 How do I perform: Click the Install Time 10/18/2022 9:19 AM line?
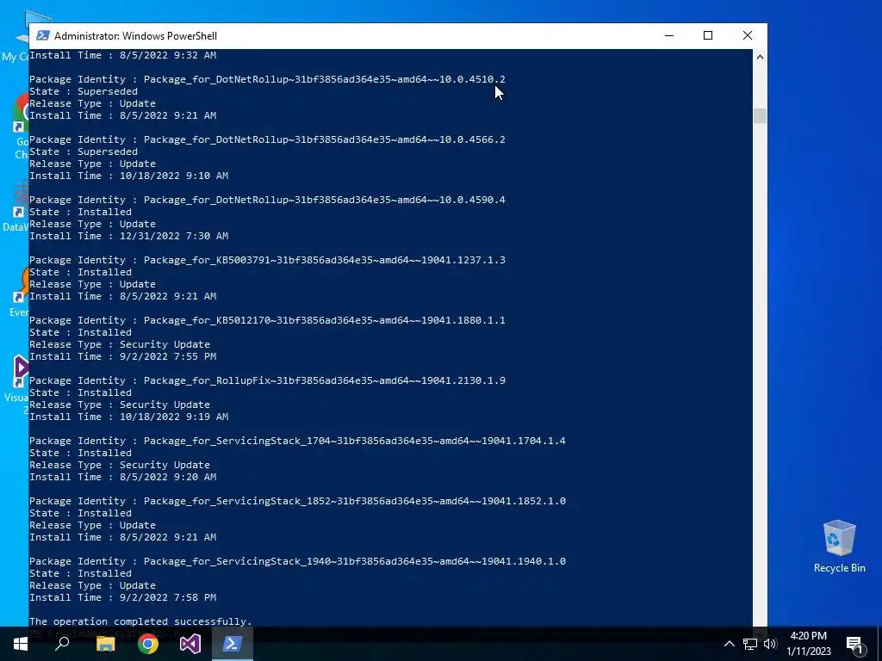(129, 417)
